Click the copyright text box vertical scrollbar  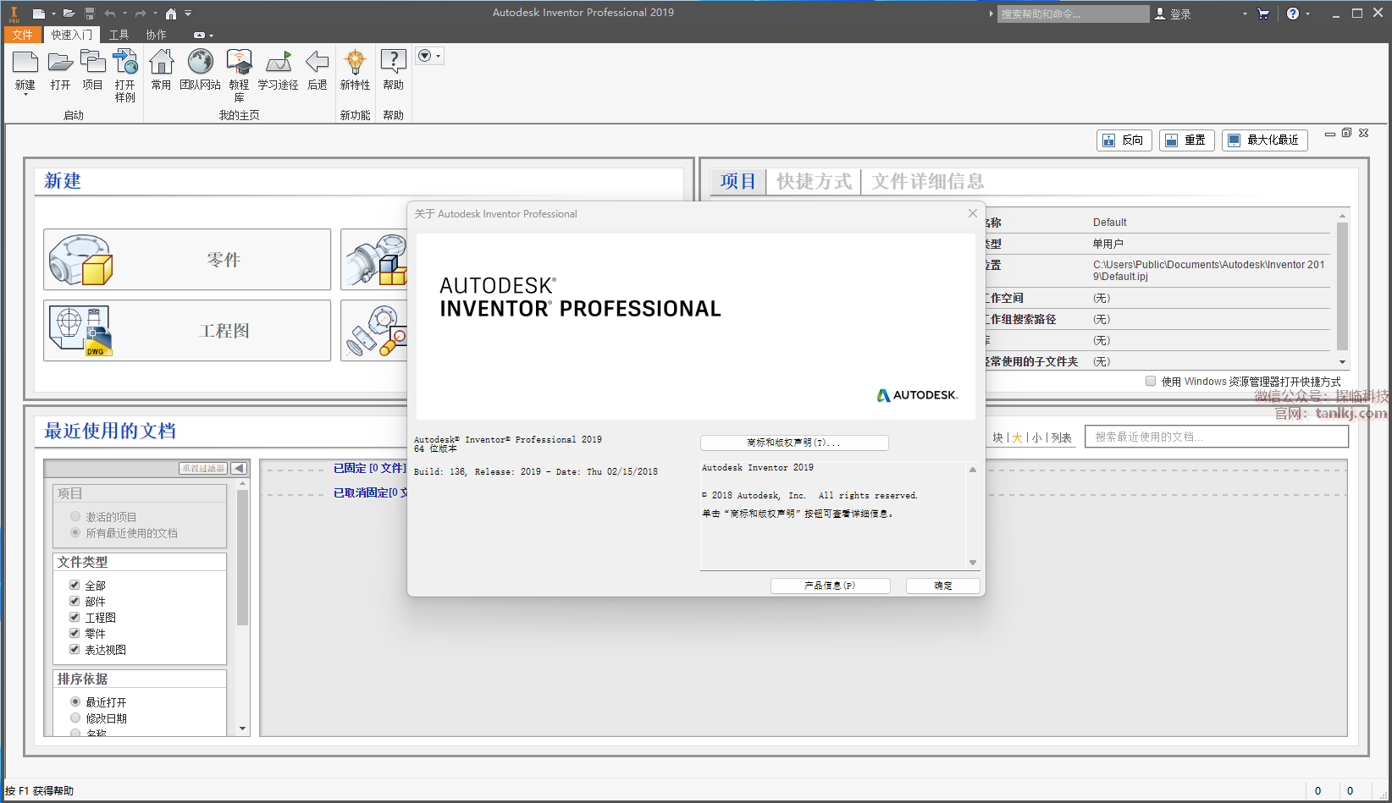pyautogui.click(x=973, y=515)
